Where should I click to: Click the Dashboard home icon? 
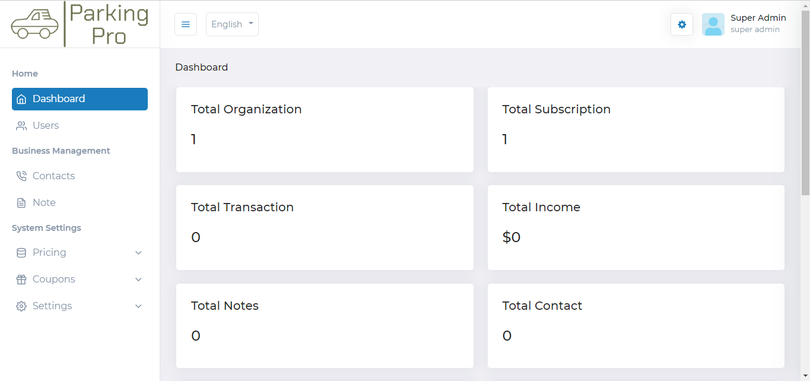click(x=21, y=99)
